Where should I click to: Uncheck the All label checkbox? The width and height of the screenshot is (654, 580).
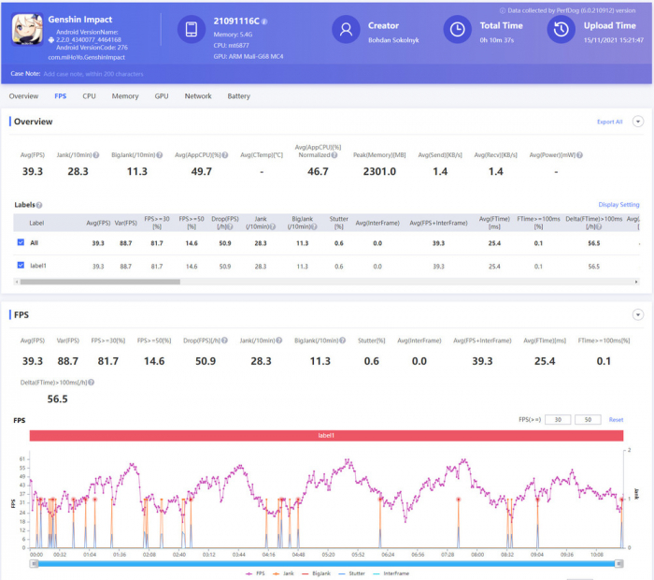pos(21,242)
